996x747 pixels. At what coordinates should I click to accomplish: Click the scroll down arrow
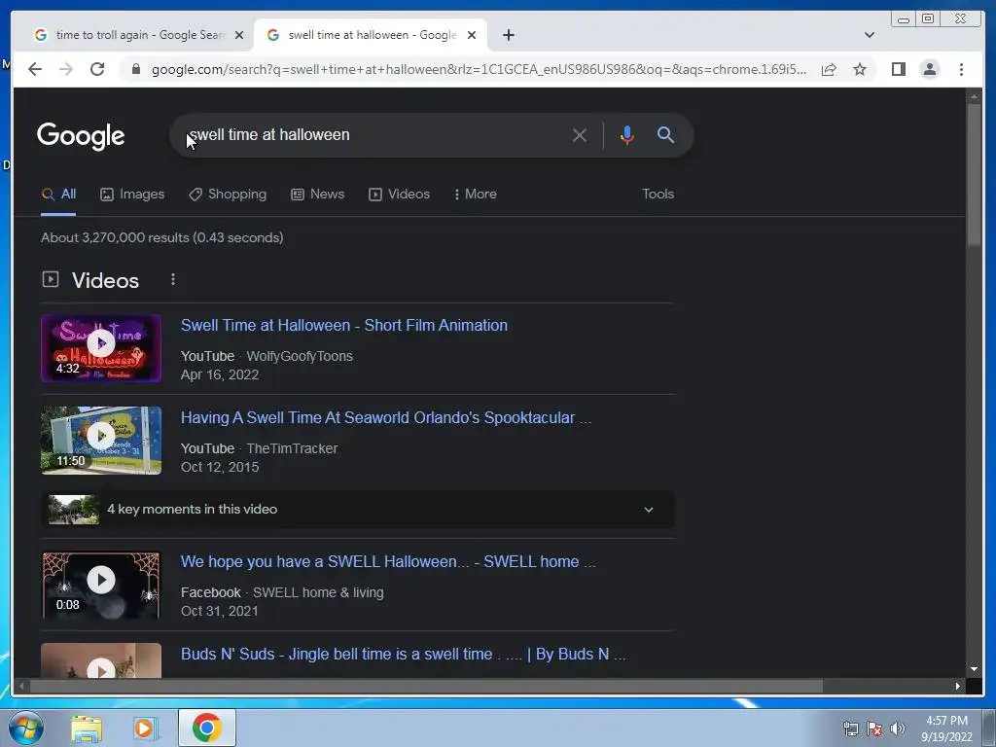click(974, 669)
